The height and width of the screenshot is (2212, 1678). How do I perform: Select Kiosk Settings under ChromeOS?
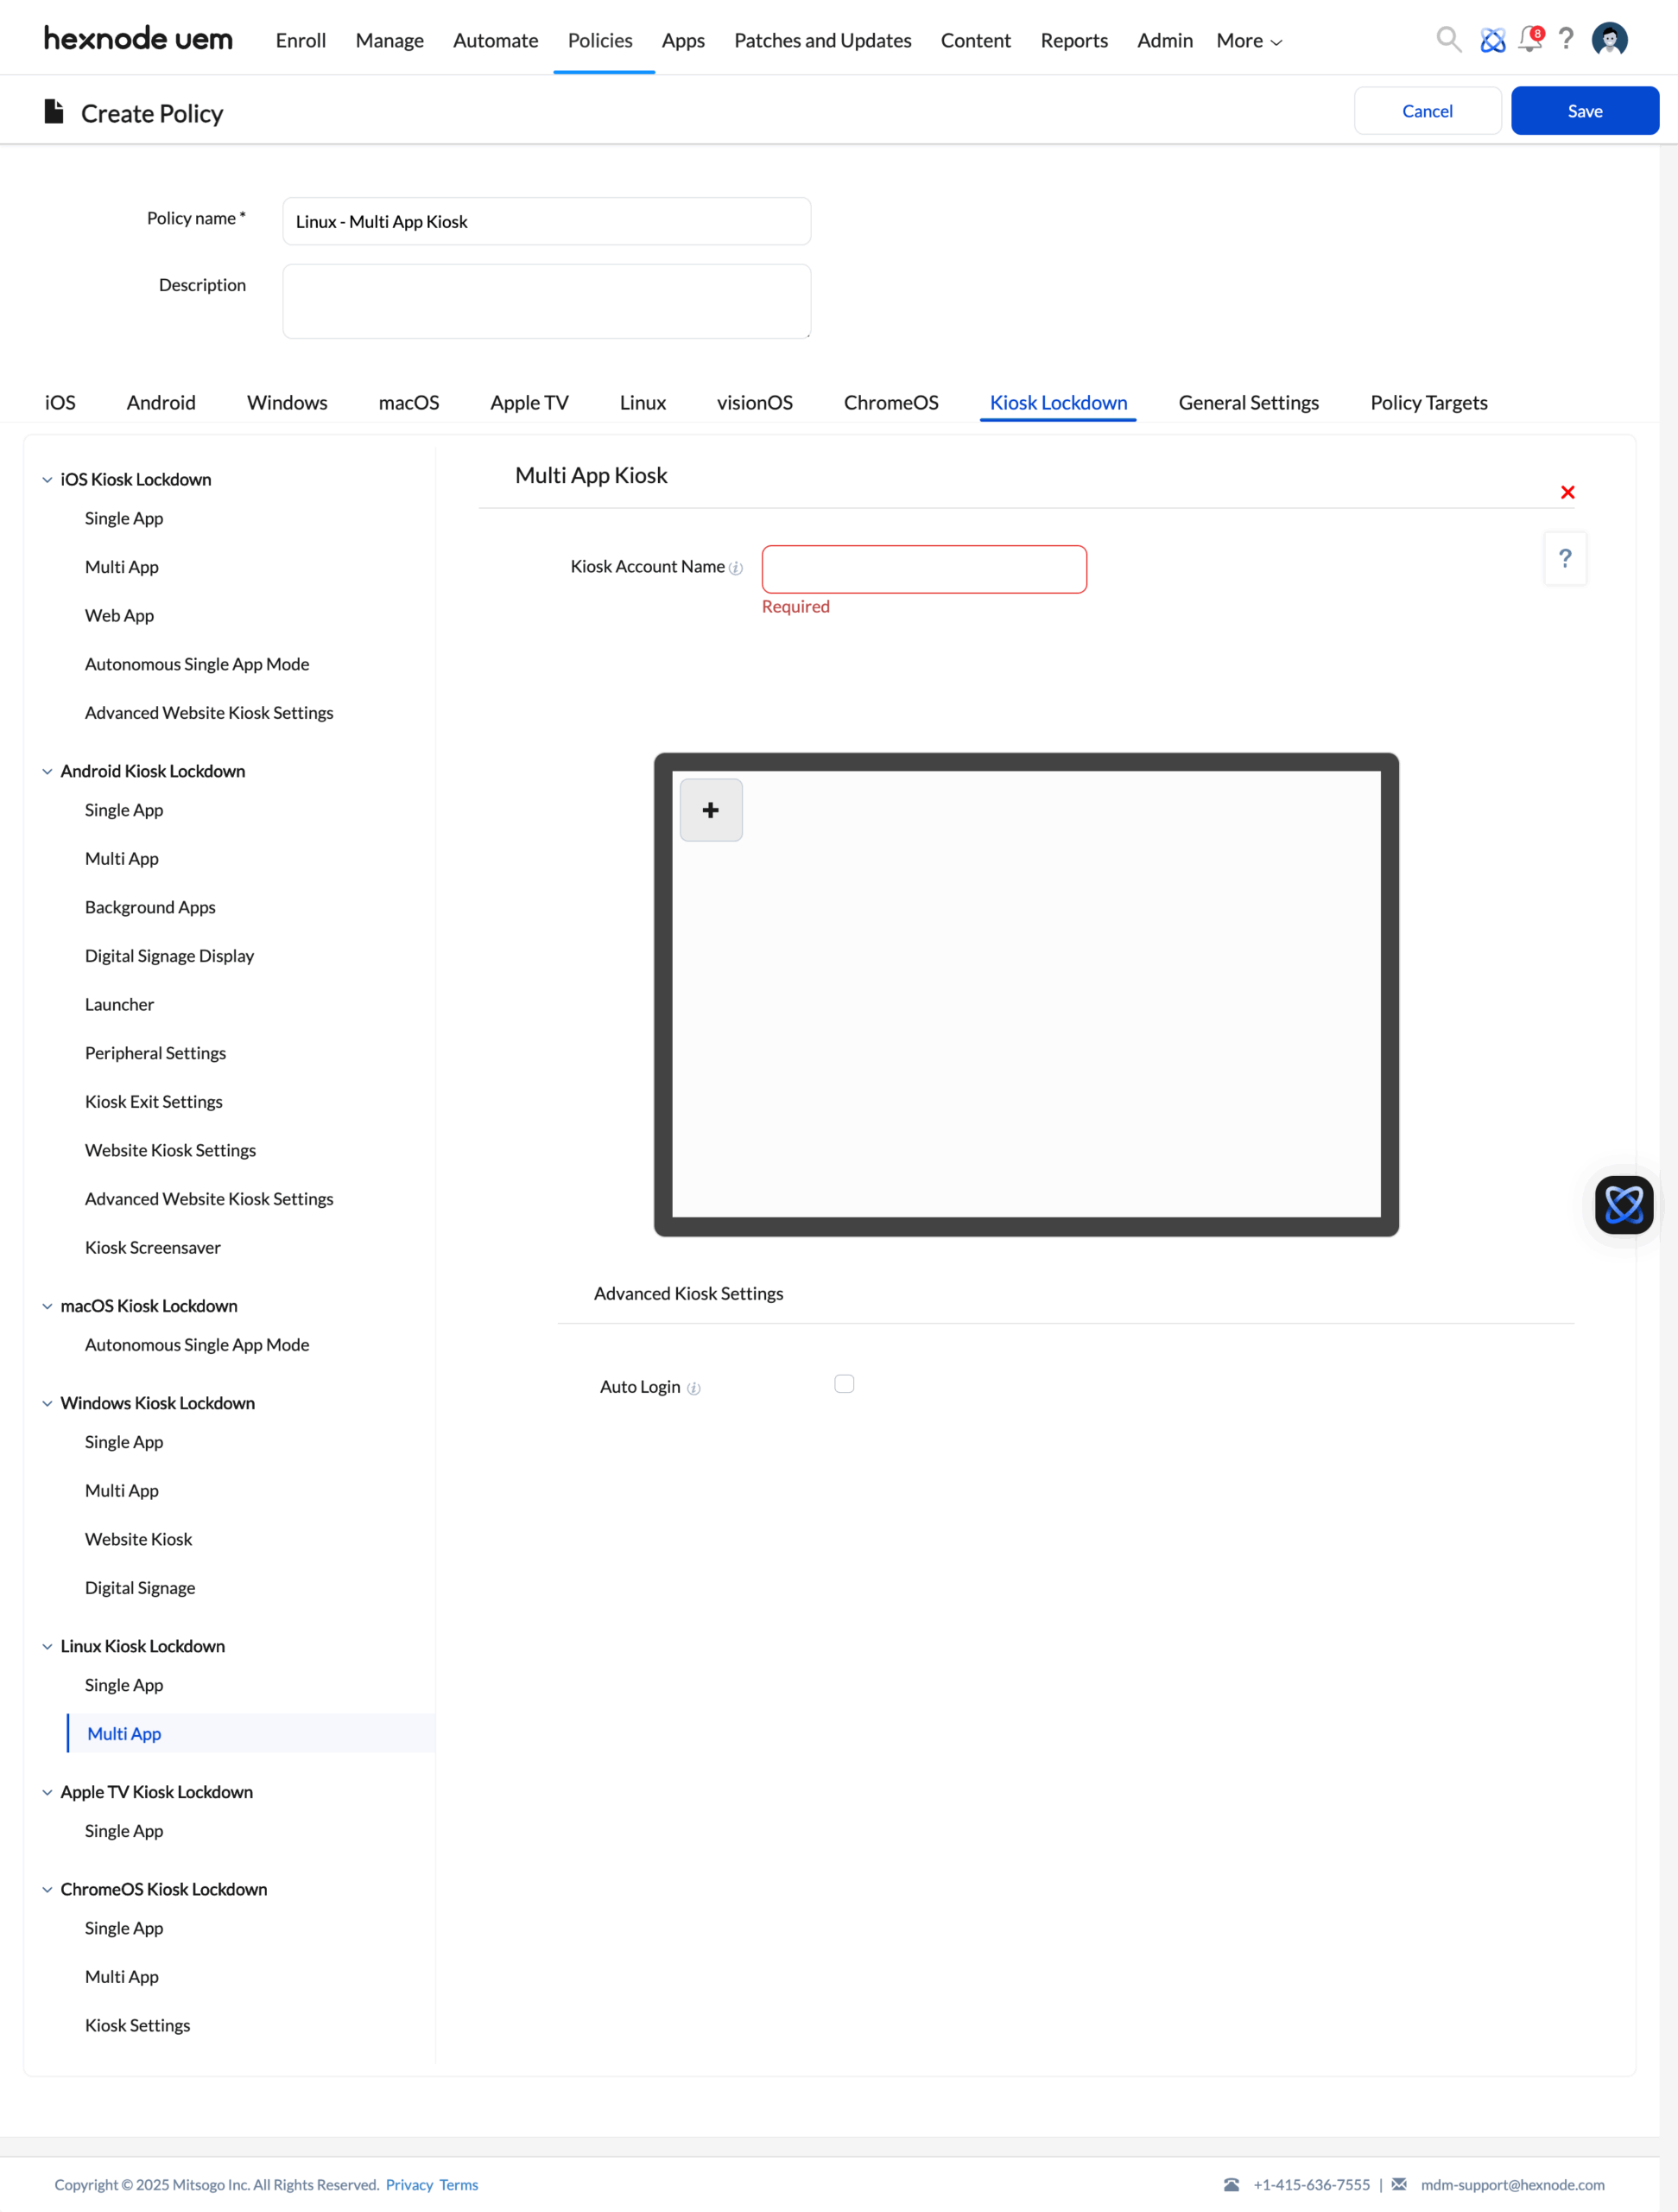pyautogui.click(x=137, y=2025)
